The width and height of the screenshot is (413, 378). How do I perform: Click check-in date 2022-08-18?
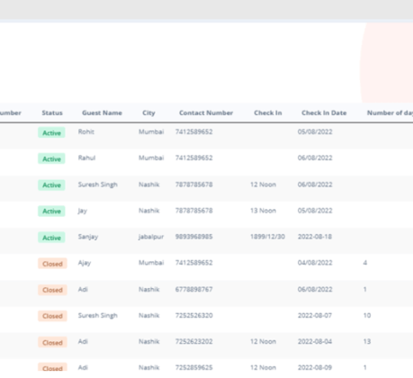tap(315, 237)
